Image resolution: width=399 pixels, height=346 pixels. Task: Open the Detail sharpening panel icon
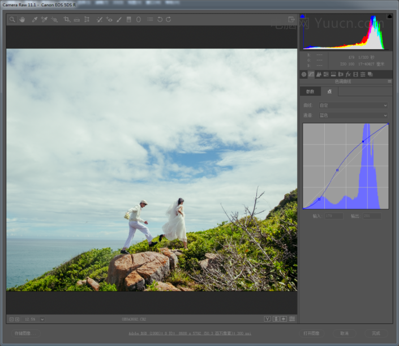[x=319, y=74]
